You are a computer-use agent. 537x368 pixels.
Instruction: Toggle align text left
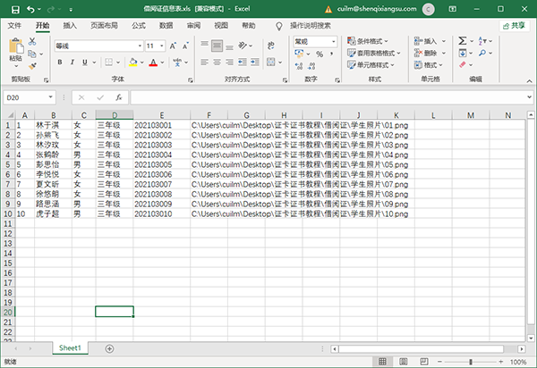pos(204,63)
